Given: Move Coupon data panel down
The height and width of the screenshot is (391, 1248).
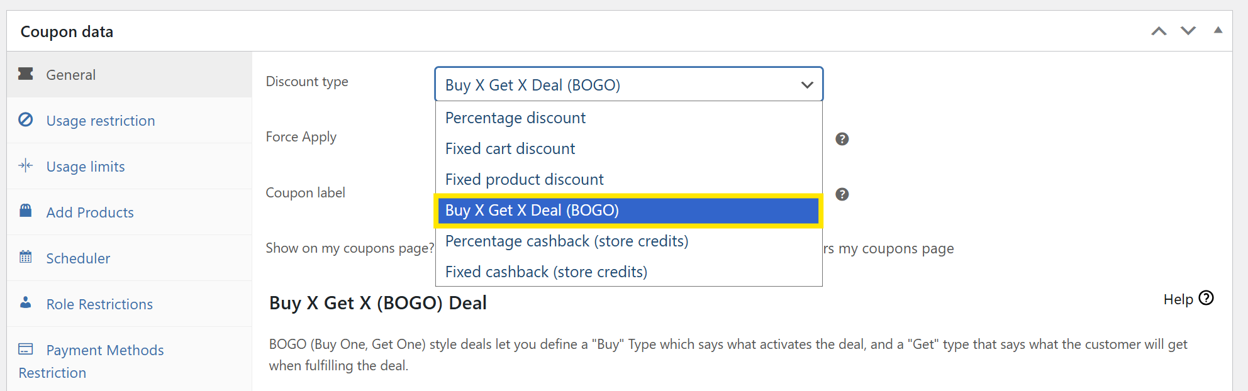Looking at the screenshot, I should [1188, 31].
